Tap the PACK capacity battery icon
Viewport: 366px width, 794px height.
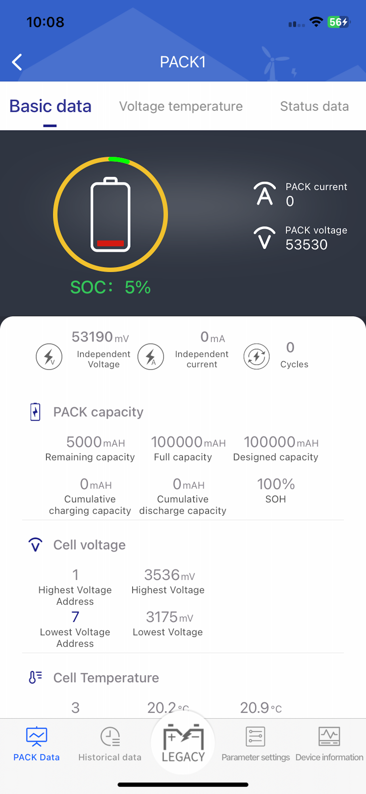point(35,412)
